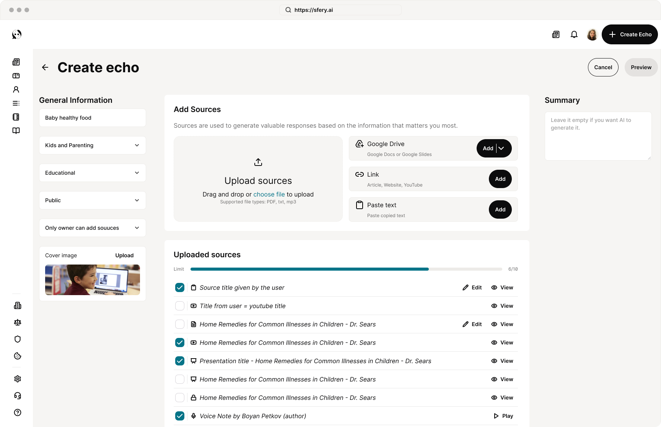
Task: Play the Voice Note source
Action: coord(503,416)
